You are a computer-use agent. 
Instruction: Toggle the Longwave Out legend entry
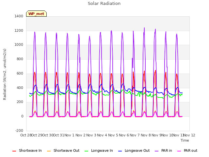[134, 150]
